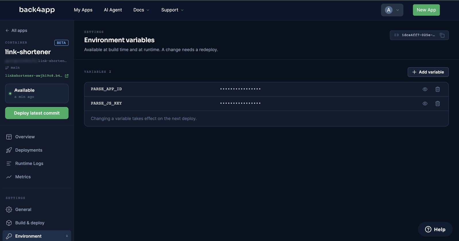The width and height of the screenshot is (459, 241).
Task: Expand the Docs dropdown menu
Action: pos(141,10)
